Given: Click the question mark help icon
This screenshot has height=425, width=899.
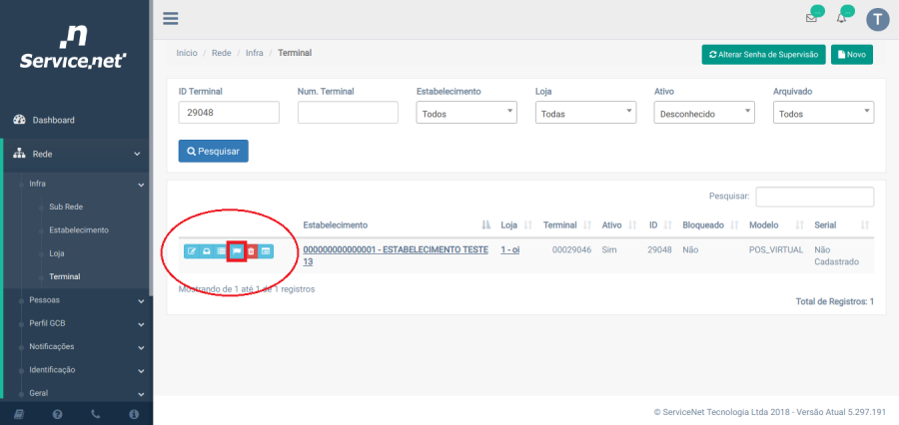Looking at the screenshot, I should click(57, 413).
